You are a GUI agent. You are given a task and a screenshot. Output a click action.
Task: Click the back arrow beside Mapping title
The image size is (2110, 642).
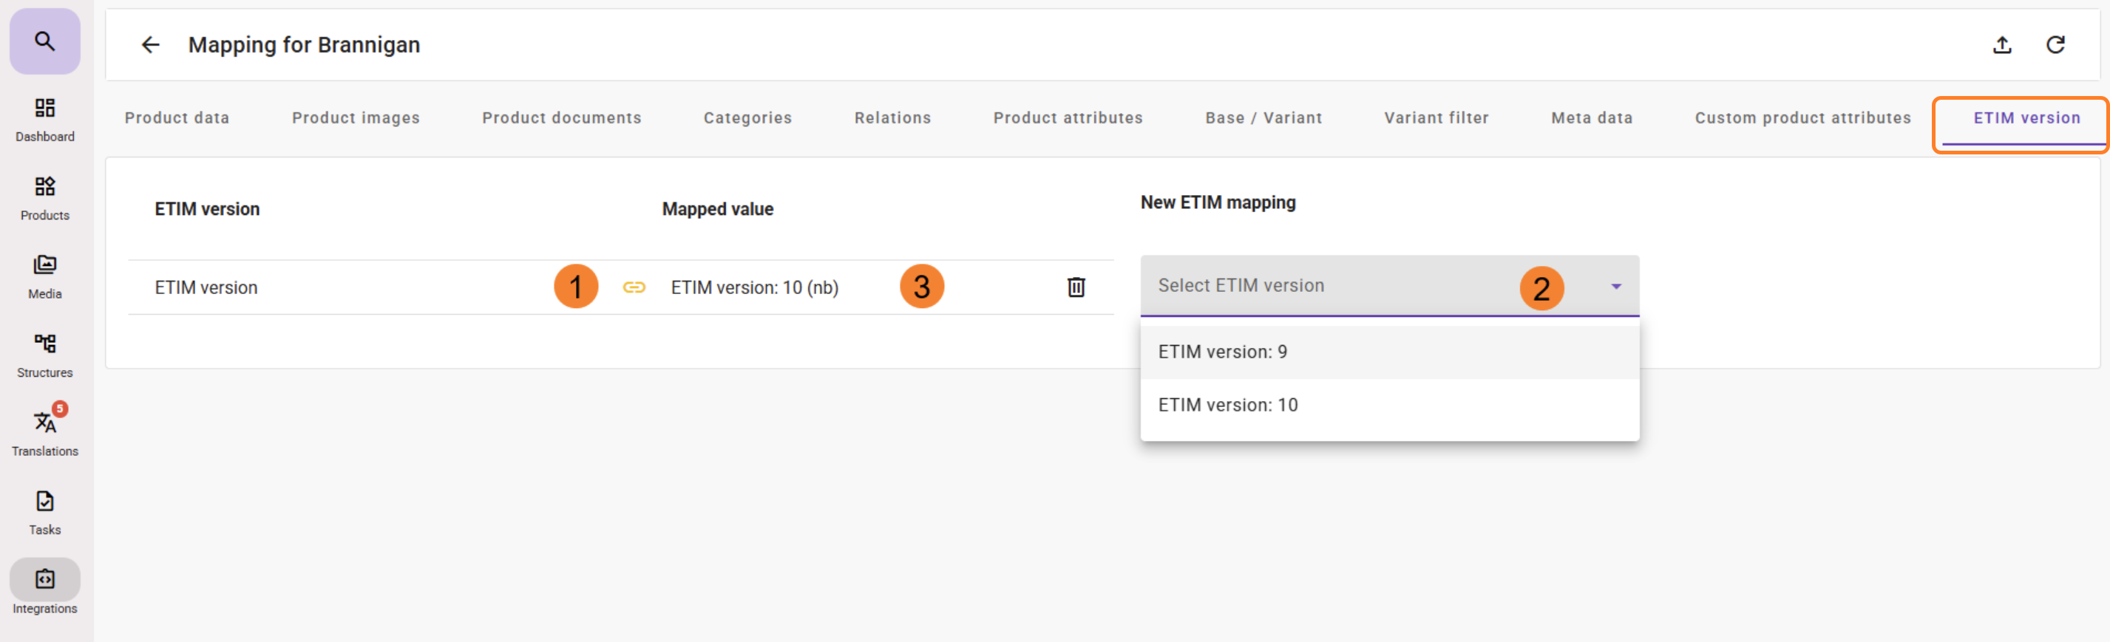pyautogui.click(x=151, y=45)
